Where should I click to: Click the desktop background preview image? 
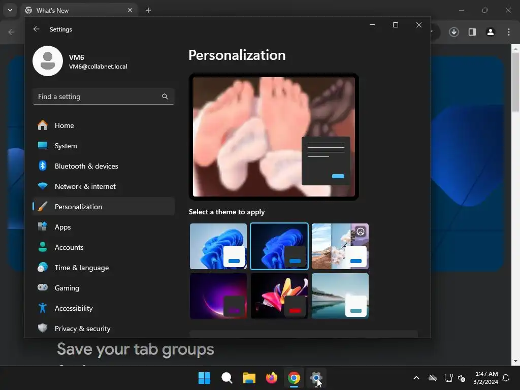coord(274,137)
